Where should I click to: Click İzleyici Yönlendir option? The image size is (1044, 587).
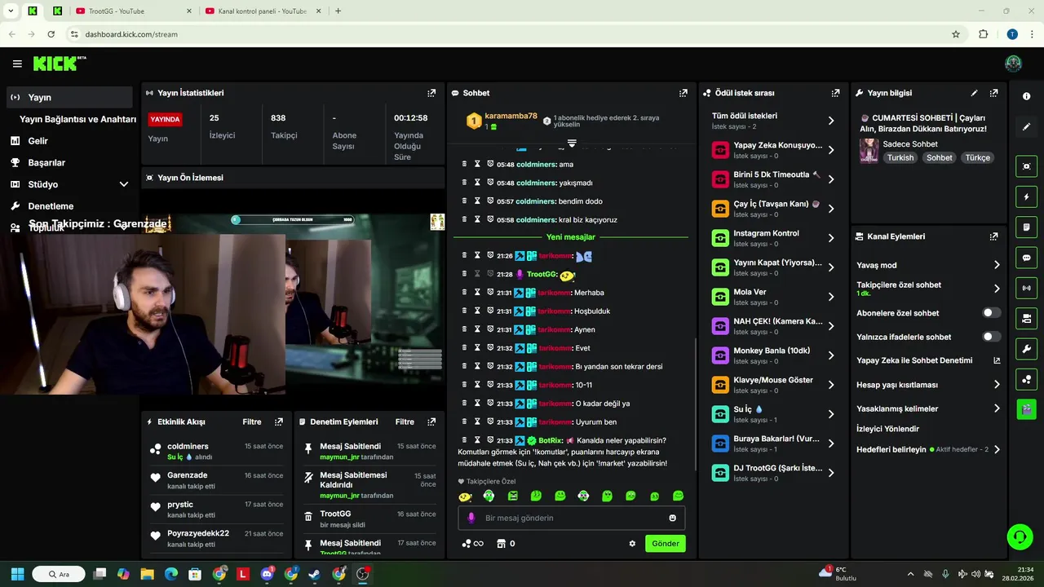point(887,429)
